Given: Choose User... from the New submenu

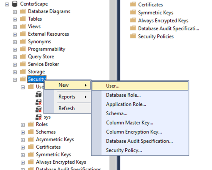Looking at the screenshot, I should [113, 86].
